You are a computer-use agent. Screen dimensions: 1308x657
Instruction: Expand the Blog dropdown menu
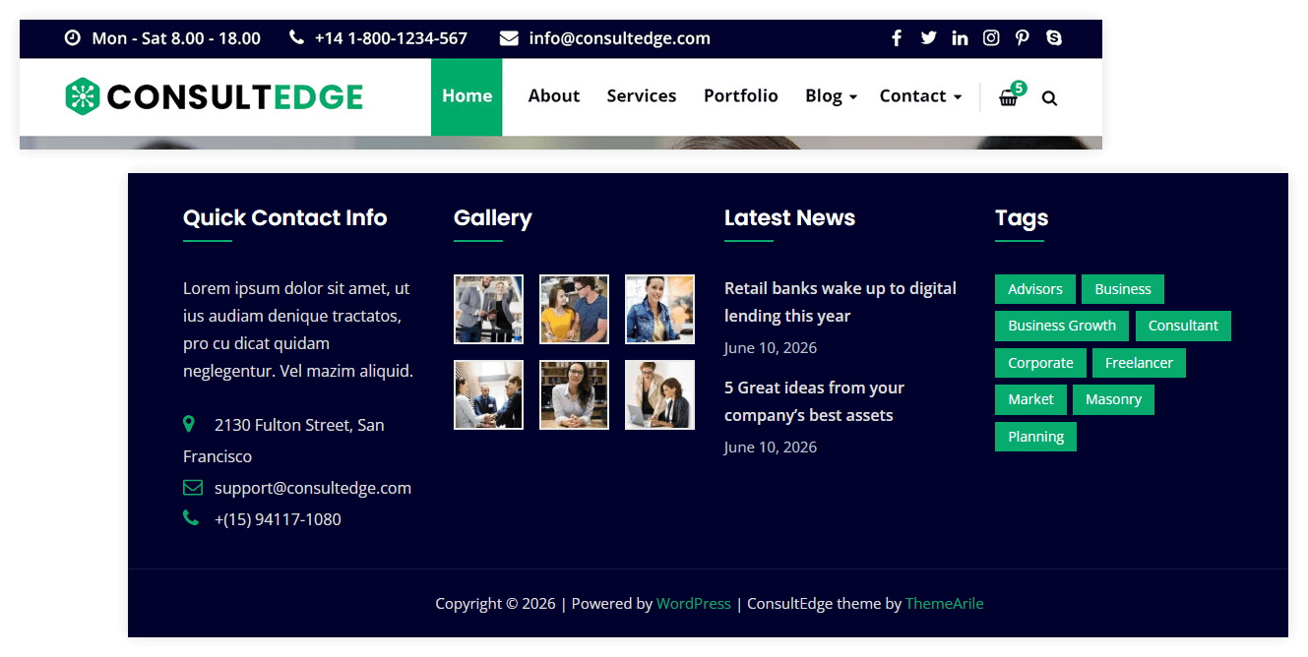831,95
